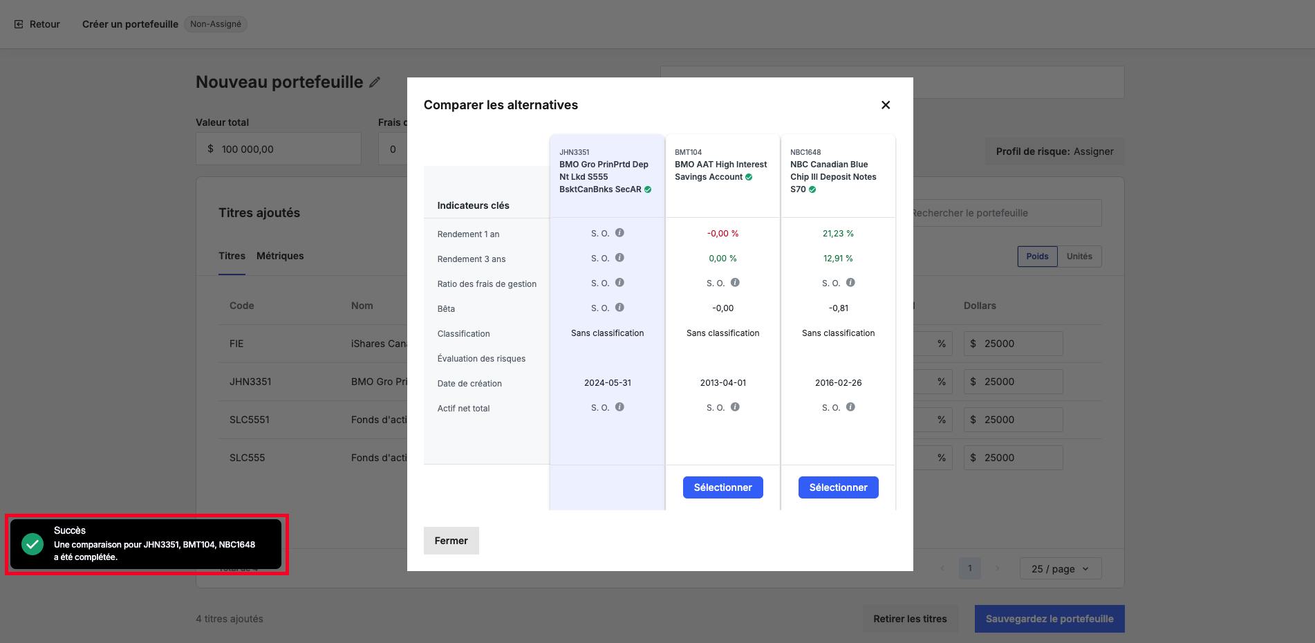Click creation date 2024-05-31
1315x643 pixels.
pos(607,383)
